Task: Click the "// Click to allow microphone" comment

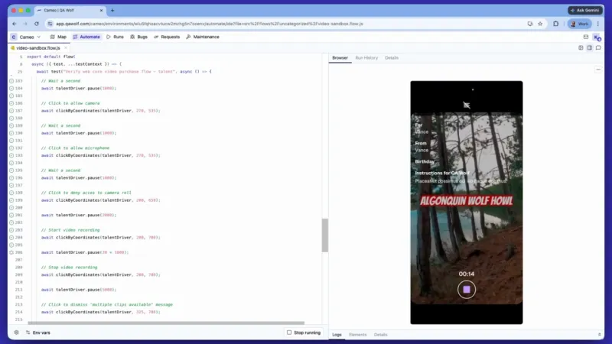Action: click(x=75, y=148)
